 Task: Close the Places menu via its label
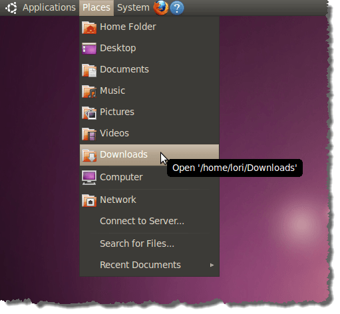click(x=96, y=8)
